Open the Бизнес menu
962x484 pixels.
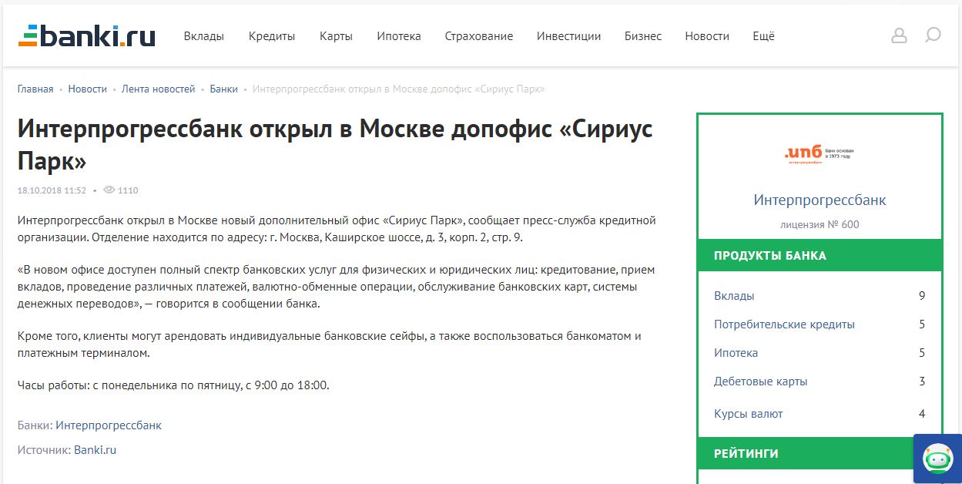pyautogui.click(x=643, y=36)
